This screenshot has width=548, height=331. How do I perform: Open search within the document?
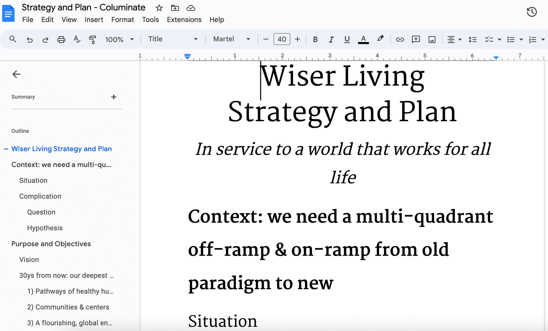13,39
